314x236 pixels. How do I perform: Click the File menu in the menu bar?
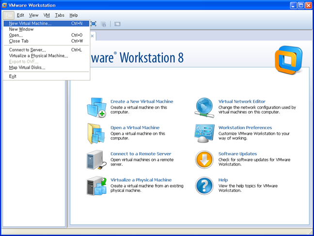9,15
